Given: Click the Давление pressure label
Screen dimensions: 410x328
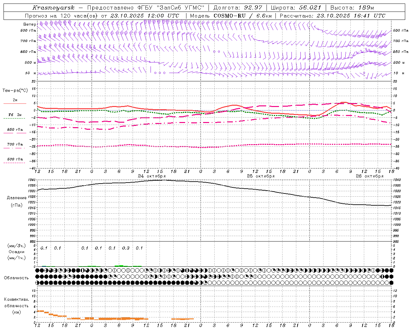Looking at the screenshot, I should coord(17,198).
